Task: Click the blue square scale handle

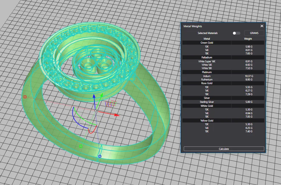Action: click(x=100, y=156)
